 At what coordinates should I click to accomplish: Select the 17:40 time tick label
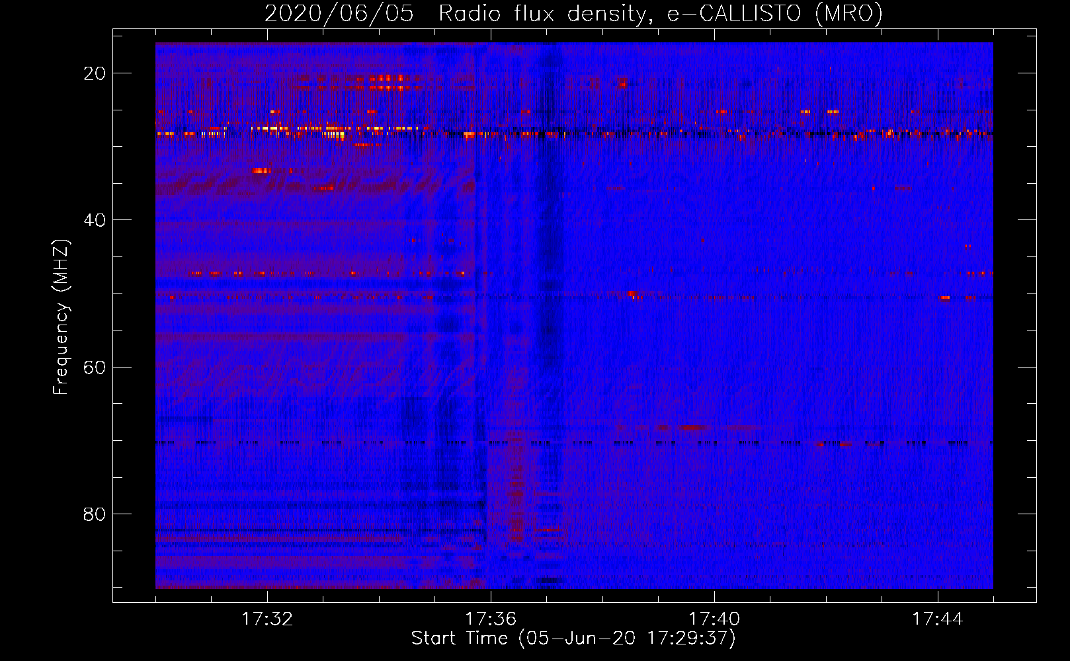pos(714,619)
